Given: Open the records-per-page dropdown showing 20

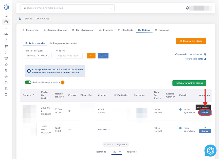Looking at the screenshot, I should tap(117, 152).
